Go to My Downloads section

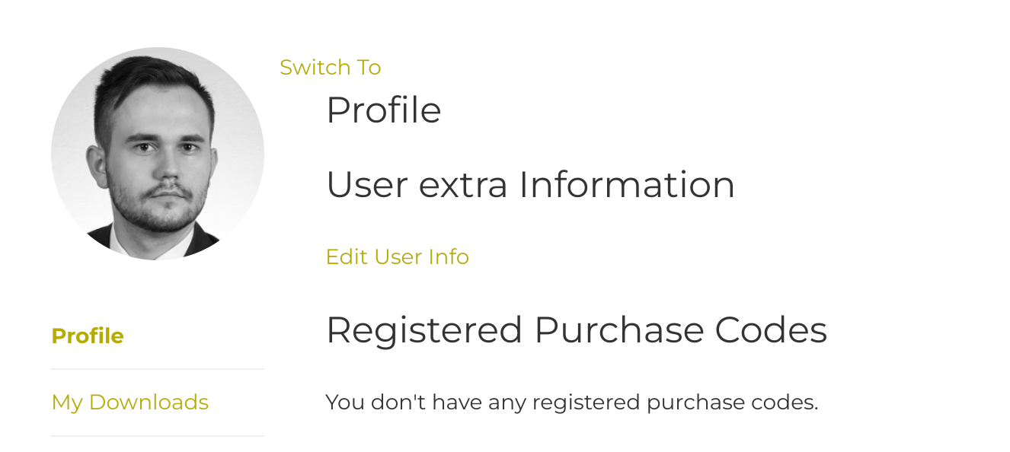130,402
